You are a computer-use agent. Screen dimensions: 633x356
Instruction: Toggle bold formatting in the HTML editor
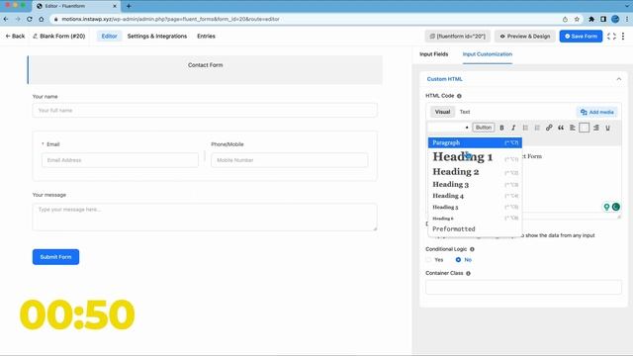501,128
